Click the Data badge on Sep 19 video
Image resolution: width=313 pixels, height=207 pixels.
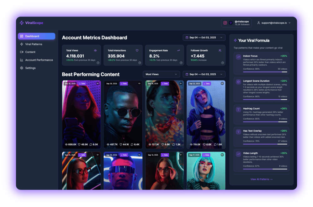pos(165,84)
